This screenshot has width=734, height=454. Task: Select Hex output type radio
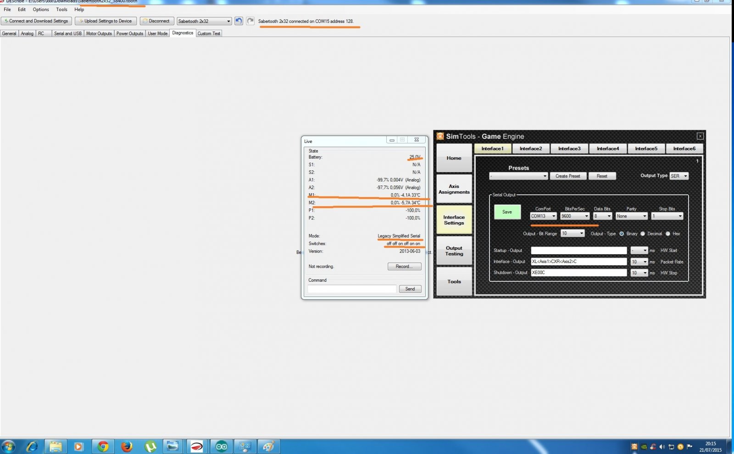(668, 234)
